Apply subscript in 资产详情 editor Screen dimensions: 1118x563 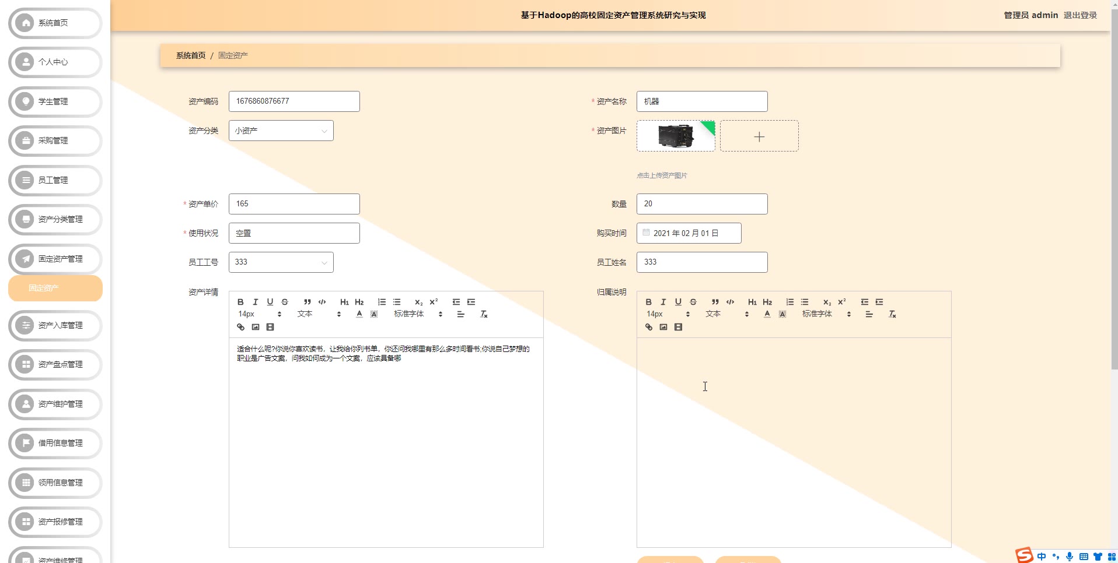(x=418, y=302)
